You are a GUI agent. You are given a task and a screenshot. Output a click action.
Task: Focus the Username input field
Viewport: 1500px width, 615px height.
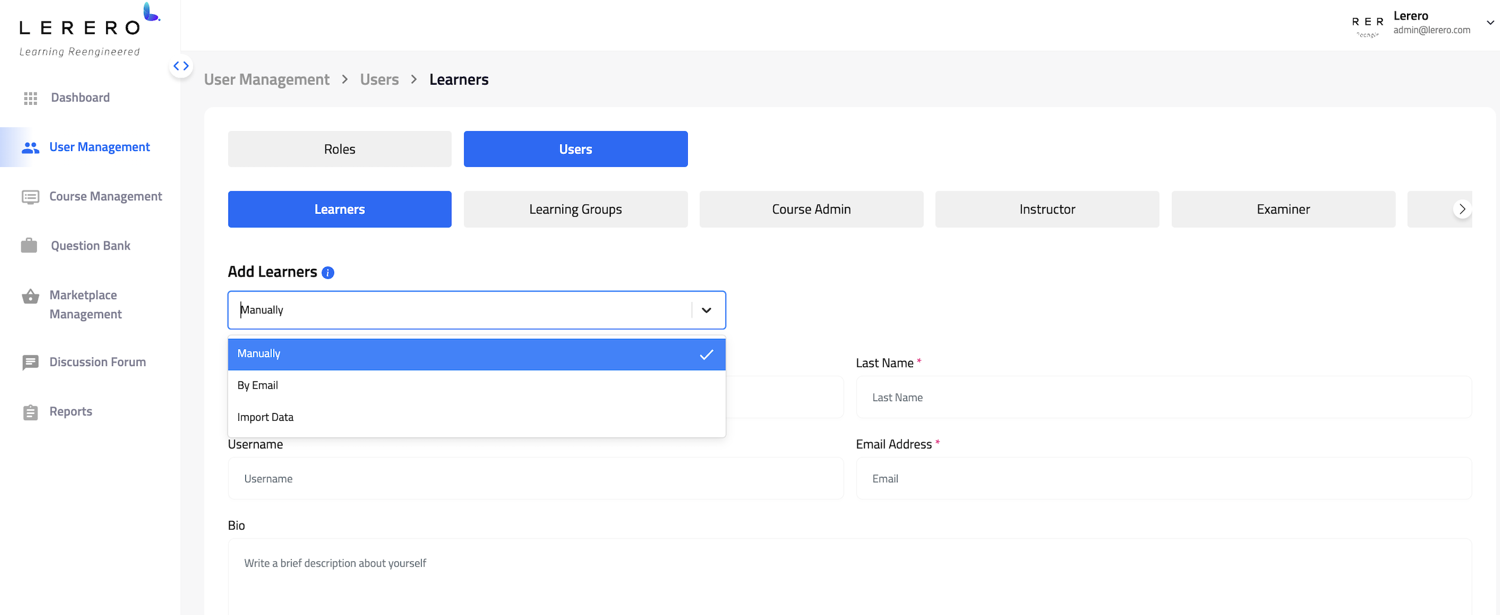536,479
